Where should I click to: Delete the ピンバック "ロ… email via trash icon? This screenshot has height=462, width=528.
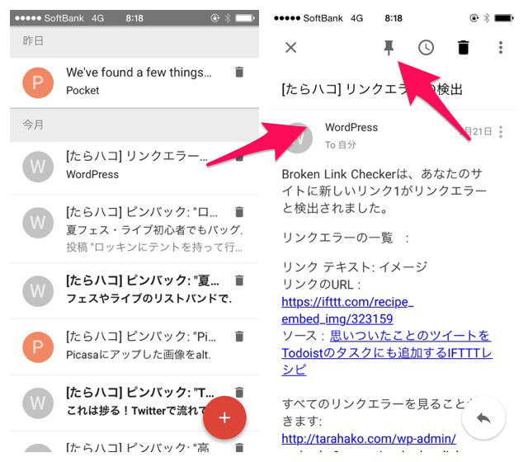point(239,212)
